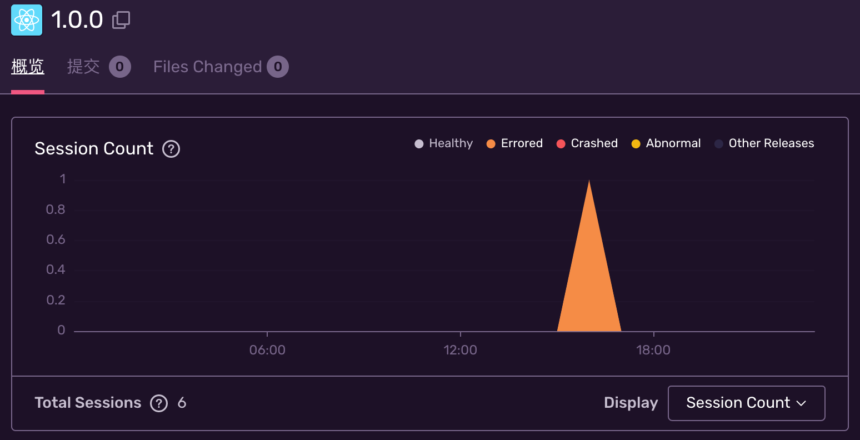Toggle Other Releases legend entry
The height and width of the screenshot is (440, 860).
764,143
